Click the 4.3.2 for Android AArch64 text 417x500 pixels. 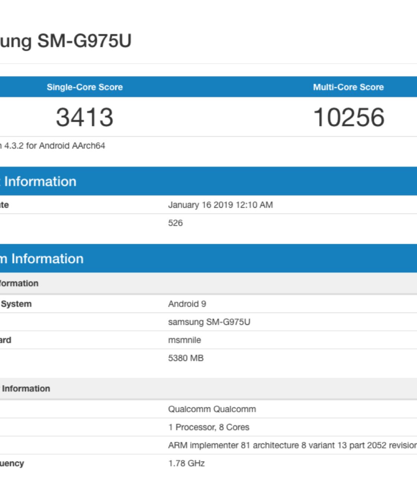coord(54,146)
